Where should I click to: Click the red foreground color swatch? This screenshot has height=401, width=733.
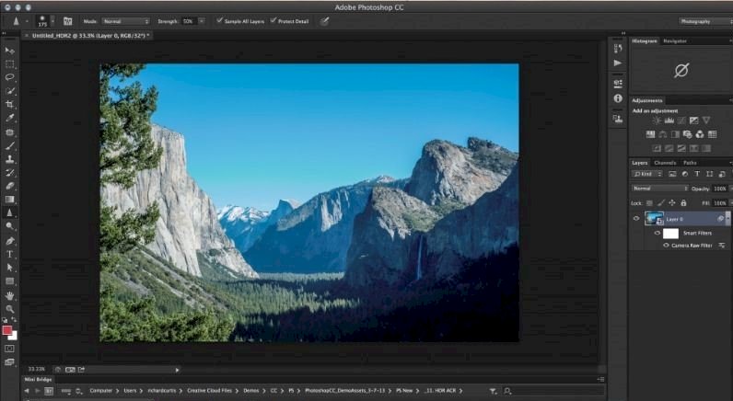8,330
